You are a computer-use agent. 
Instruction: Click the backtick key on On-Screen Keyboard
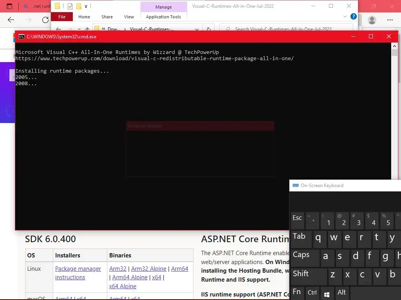312,221
